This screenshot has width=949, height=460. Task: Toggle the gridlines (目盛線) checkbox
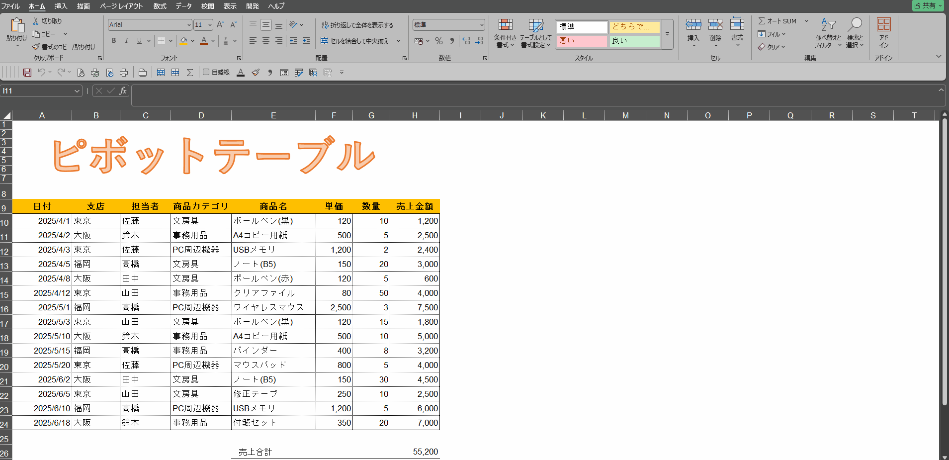tap(206, 72)
